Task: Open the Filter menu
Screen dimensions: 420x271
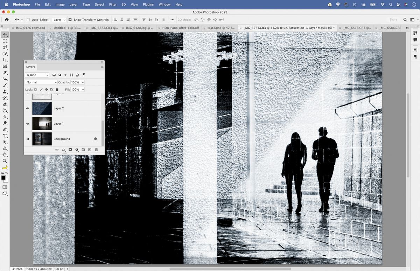Action: [x=112, y=5]
